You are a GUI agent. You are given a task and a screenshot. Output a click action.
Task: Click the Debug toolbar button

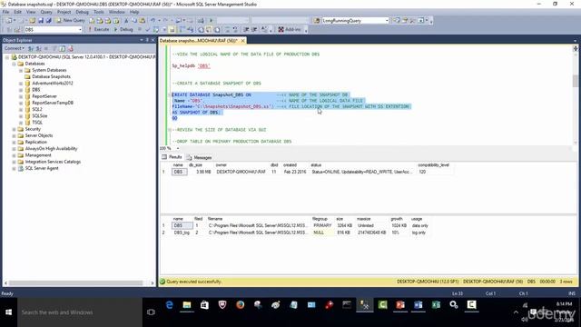(x=123, y=29)
